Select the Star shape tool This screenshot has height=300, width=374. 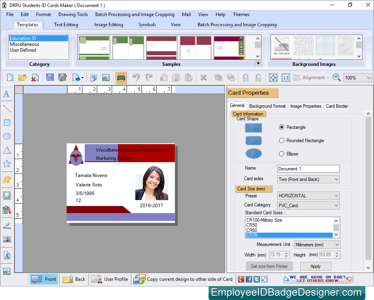tap(7, 164)
